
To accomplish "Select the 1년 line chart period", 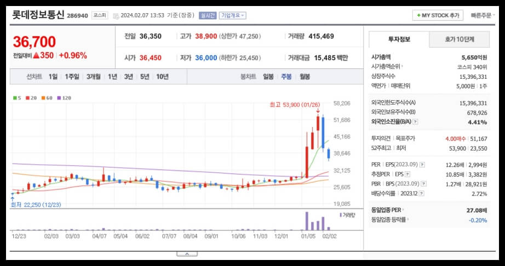I will tap(112, 77).
